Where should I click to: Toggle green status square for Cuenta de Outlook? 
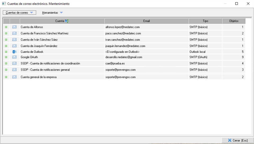coord(6,52)
